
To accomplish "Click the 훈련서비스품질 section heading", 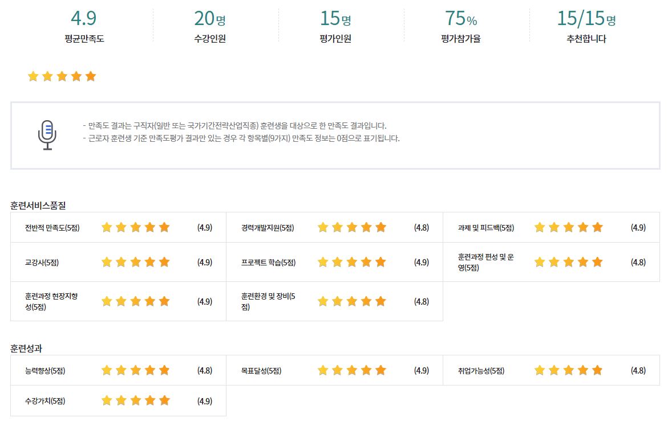I will point(38,205).
